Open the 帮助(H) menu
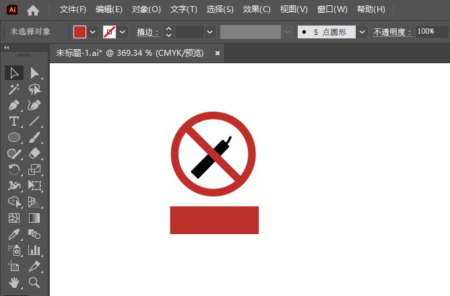The width and height of the screenshot is (450, 296). coord(371,9)
